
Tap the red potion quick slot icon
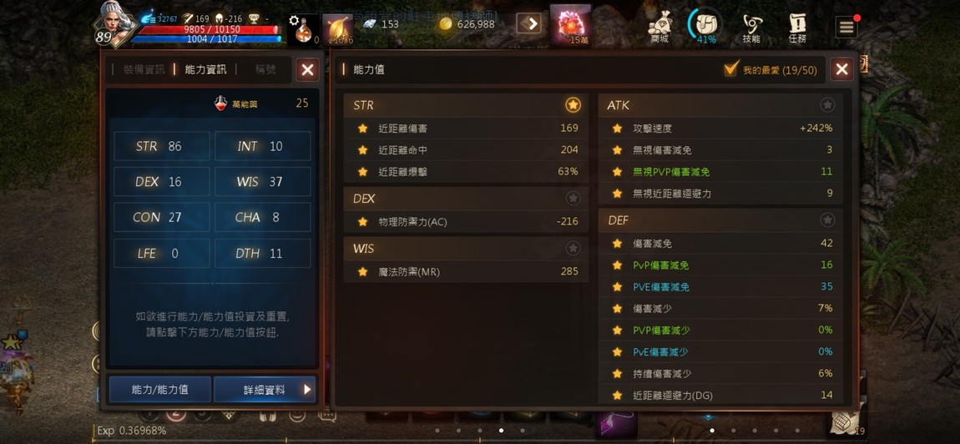[304, 29]
